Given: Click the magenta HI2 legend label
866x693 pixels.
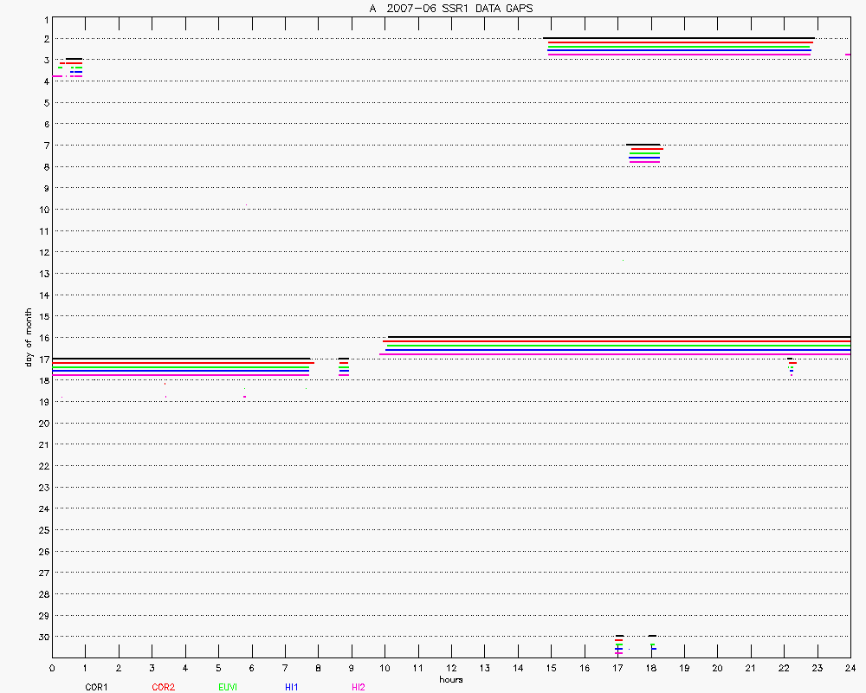Looking at the screenshot, I should point(359,687).
